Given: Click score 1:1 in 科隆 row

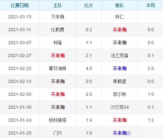Looking at the screenshot, I should (89, 43).
